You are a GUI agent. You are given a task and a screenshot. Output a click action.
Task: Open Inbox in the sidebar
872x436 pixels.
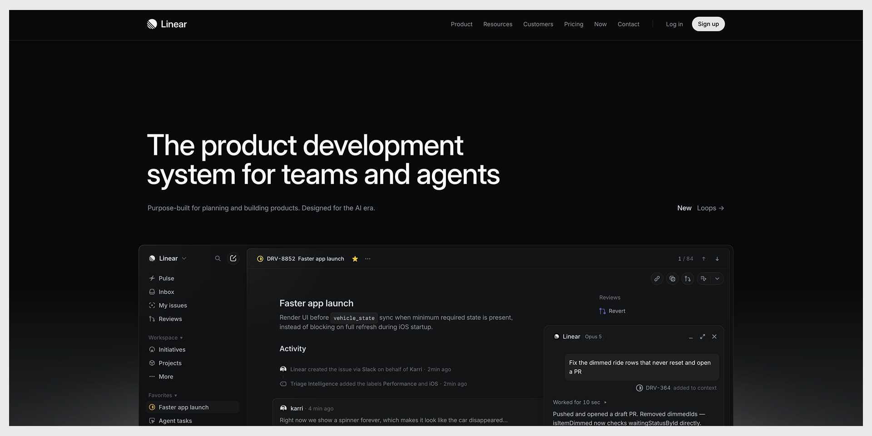193,292
